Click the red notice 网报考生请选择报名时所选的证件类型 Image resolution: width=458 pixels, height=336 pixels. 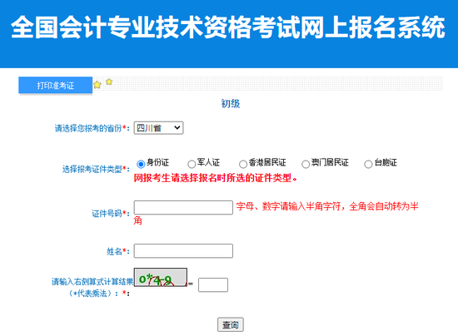coord(216,178)
